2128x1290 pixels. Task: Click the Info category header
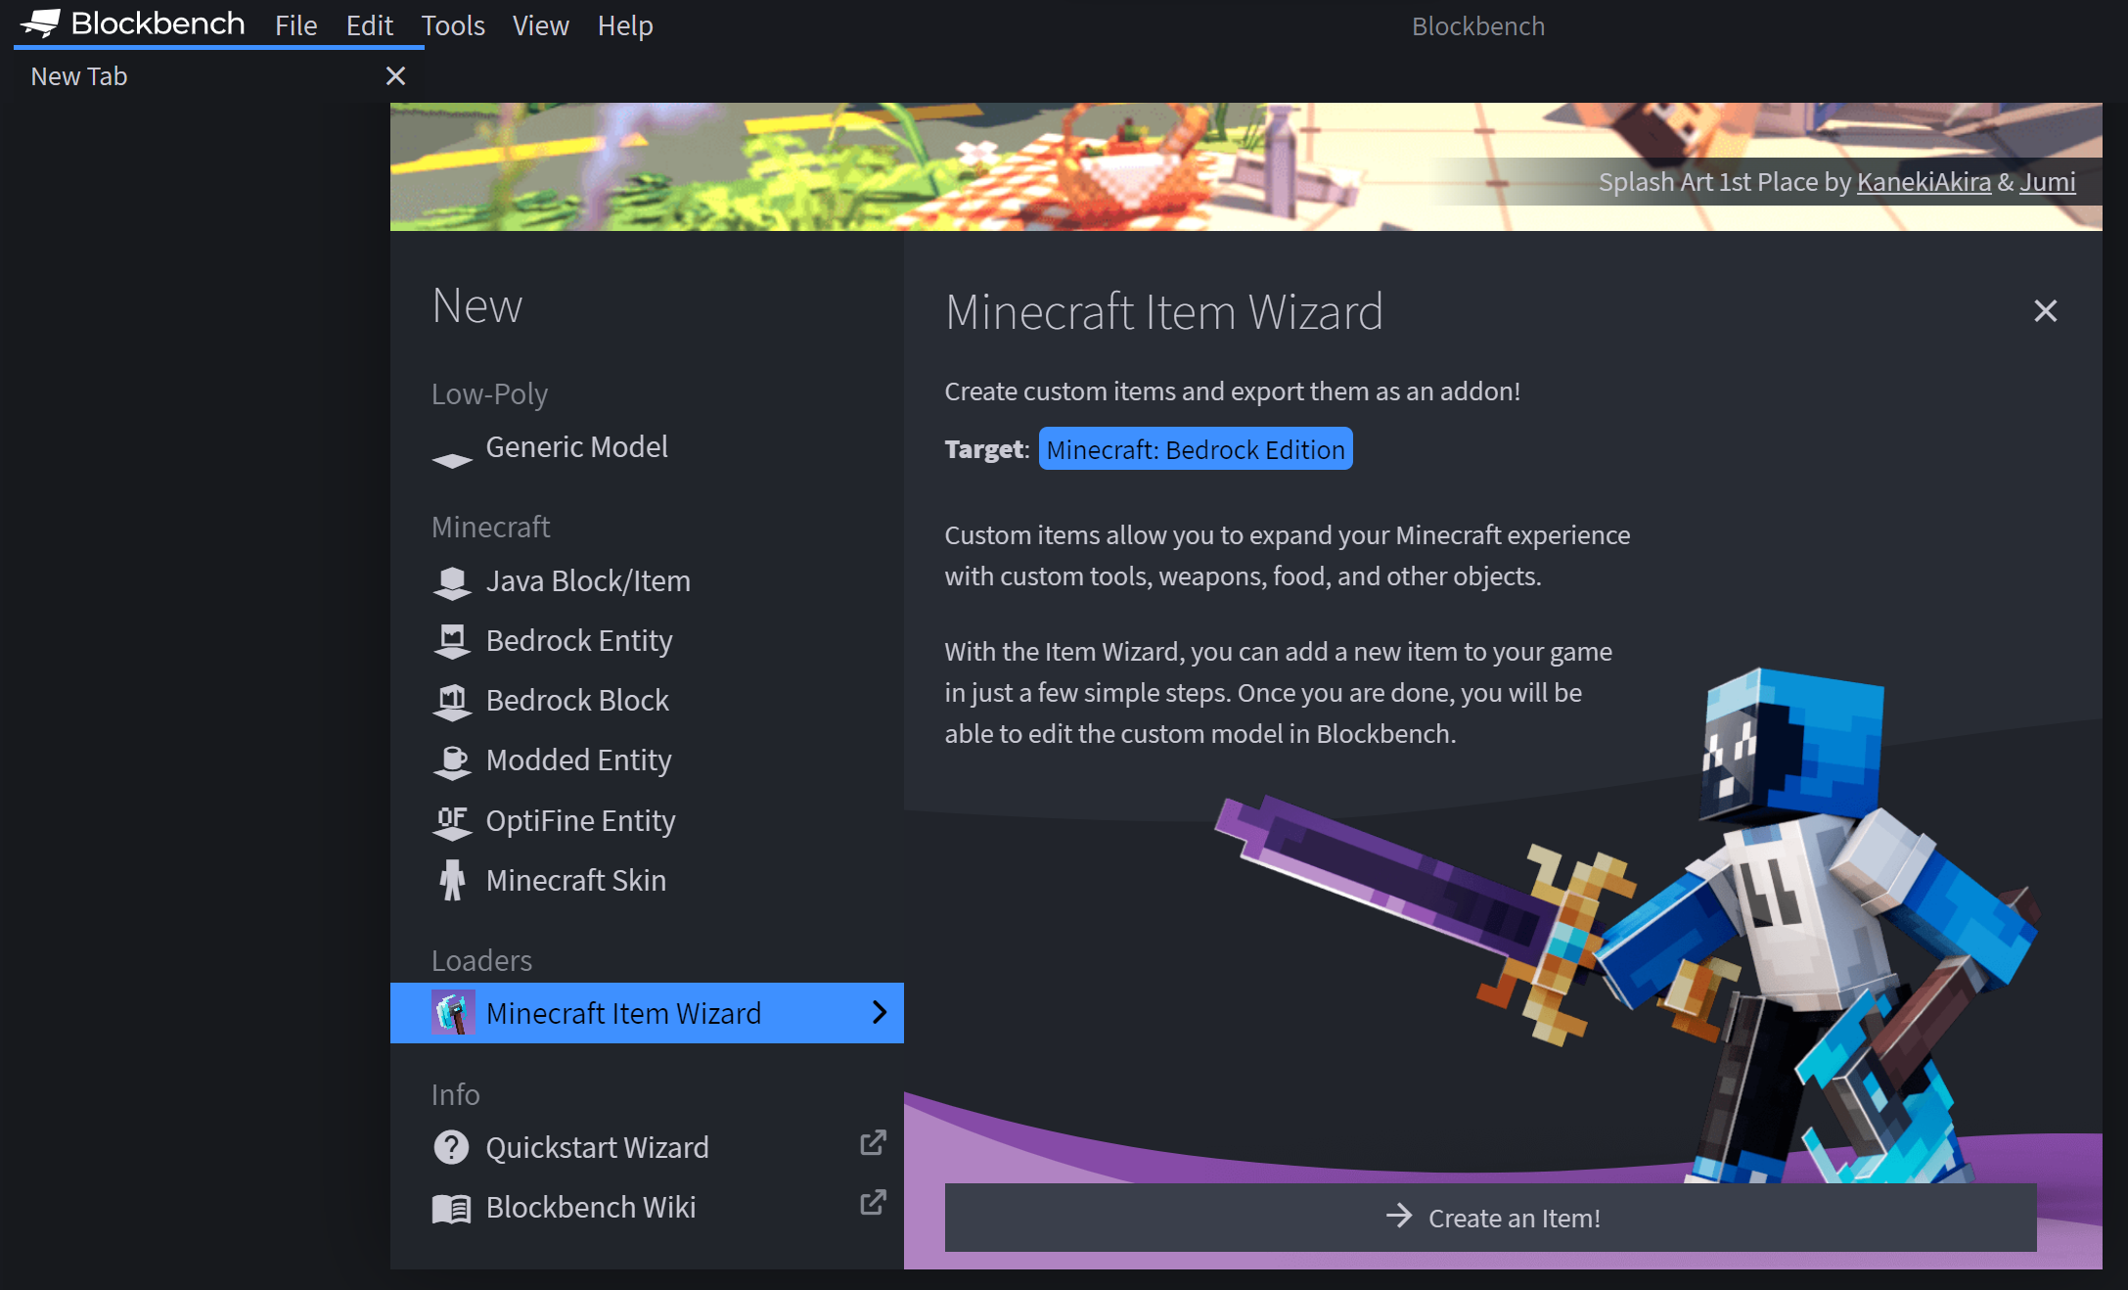455,1095
